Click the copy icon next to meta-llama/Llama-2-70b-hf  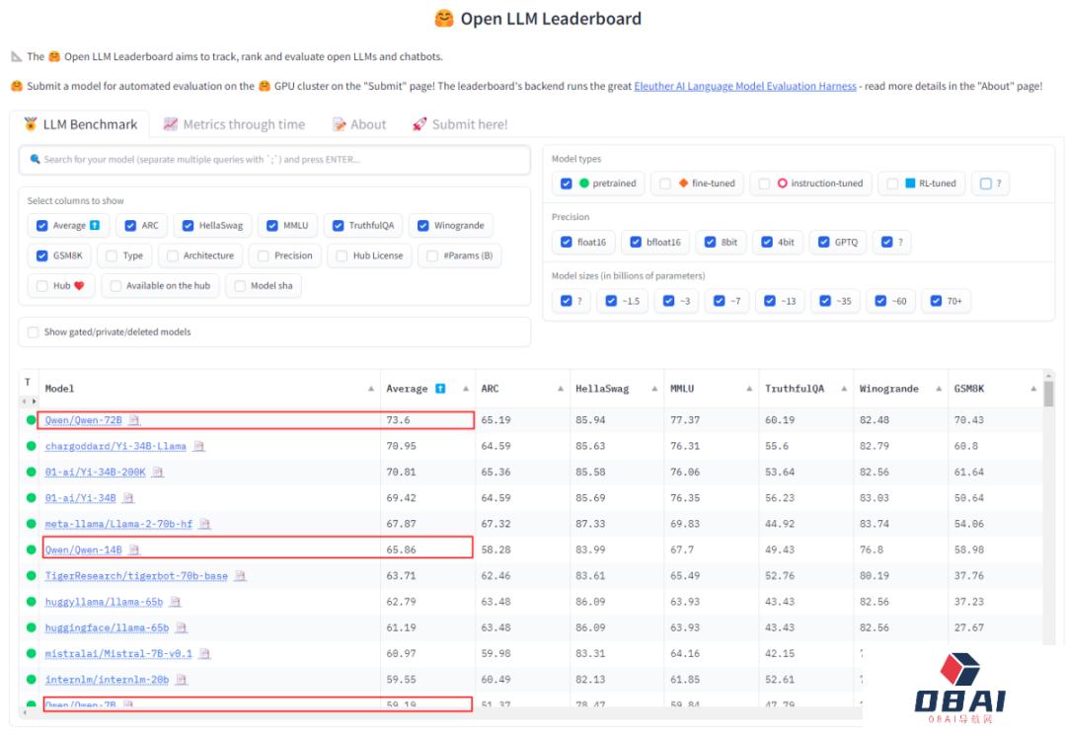(204, 524)
